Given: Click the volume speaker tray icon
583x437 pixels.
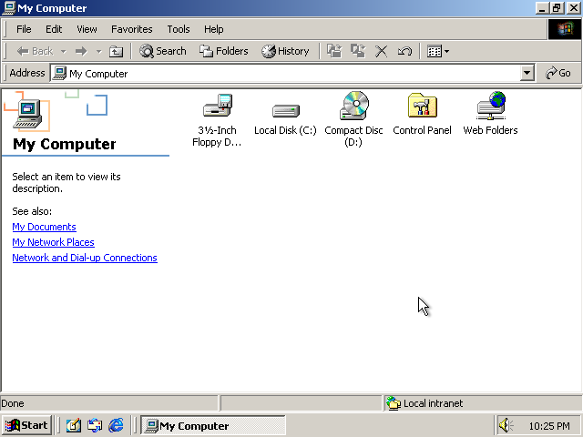Looking at the screenshot, I should tap(506, 425).
